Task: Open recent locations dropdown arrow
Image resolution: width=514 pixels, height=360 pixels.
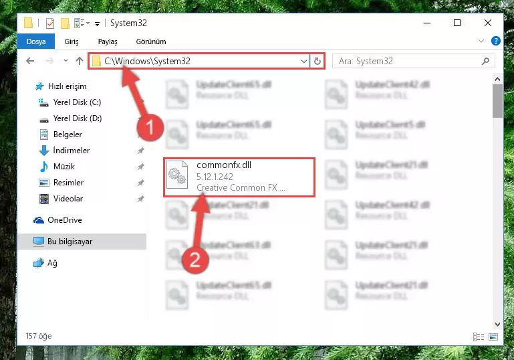Action: pos(66,60)
